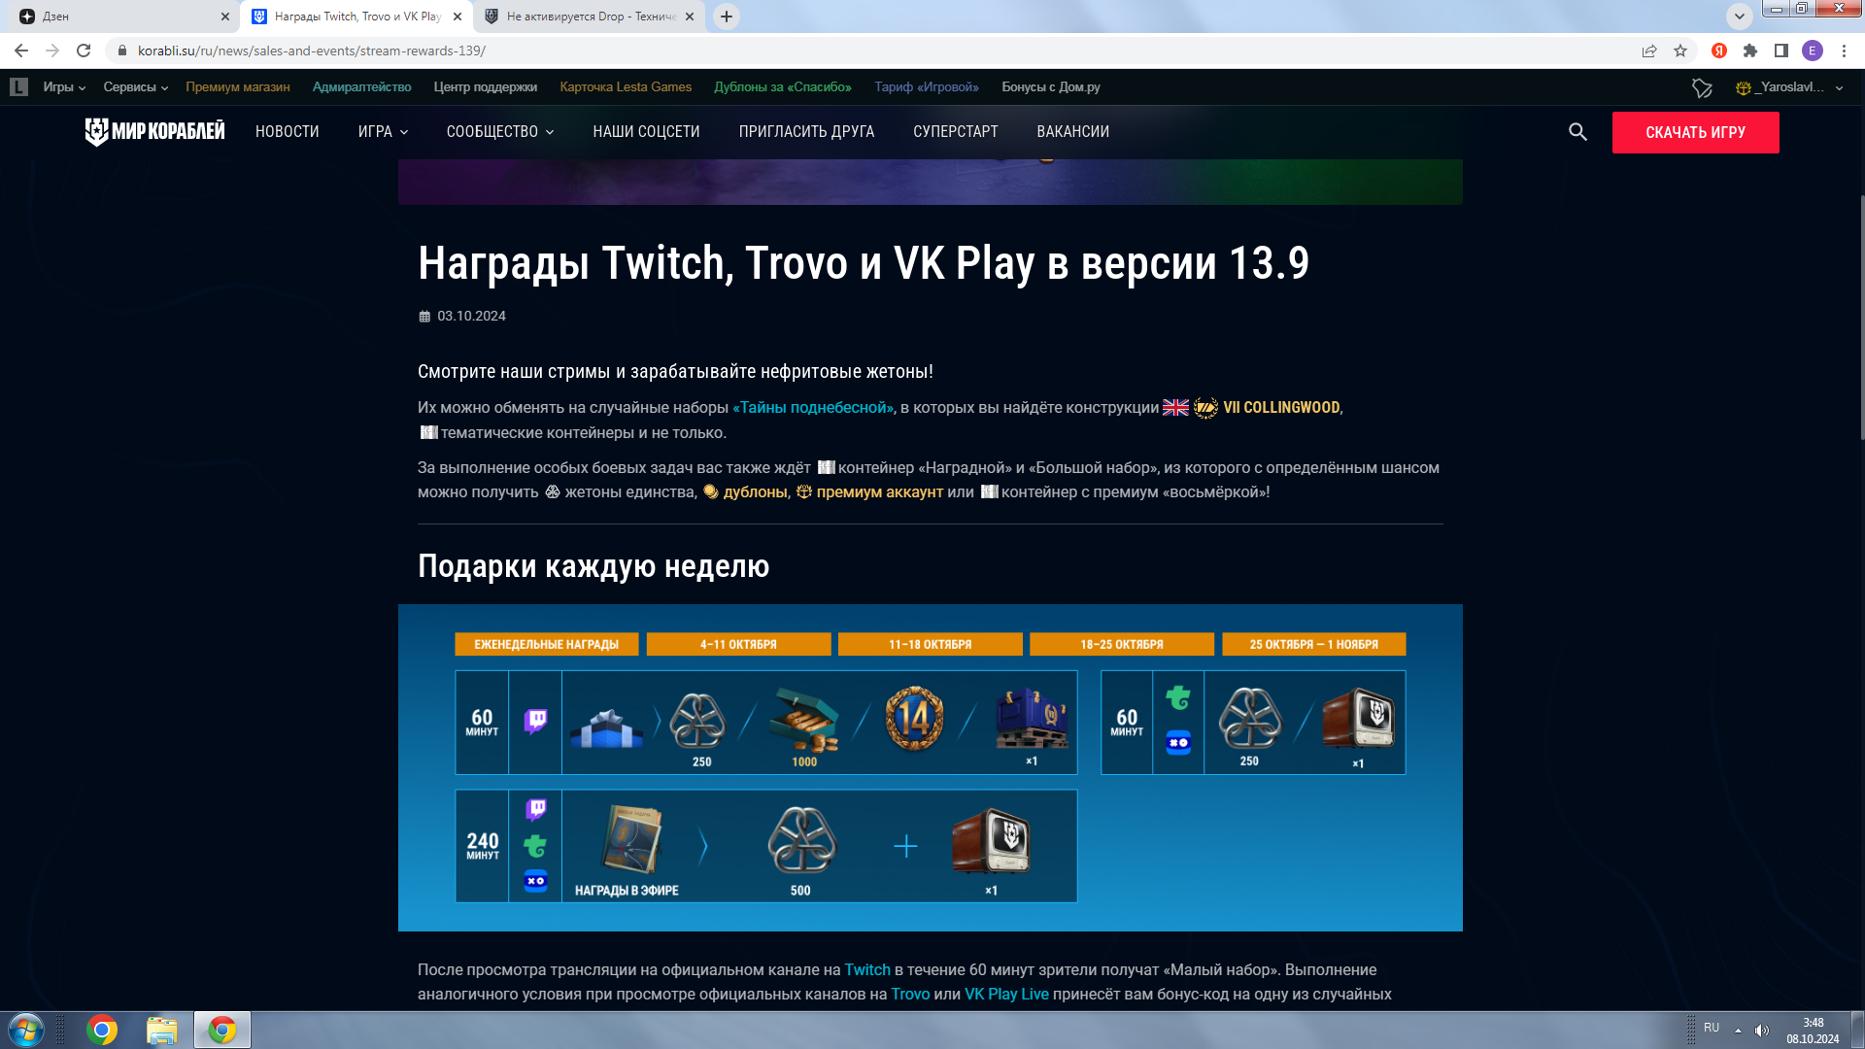
Task: Open ВАКАНСИИ in navigation
Action: (1072, 132)
